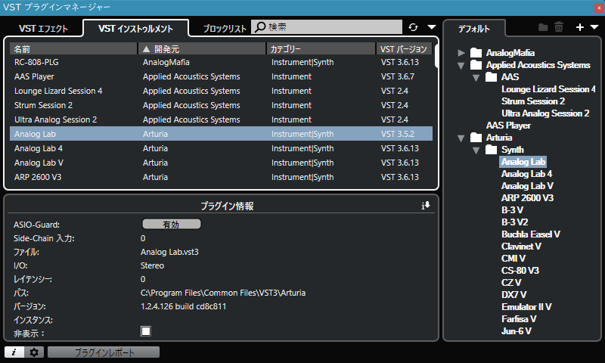Select the highlighted Analog Lab list row
605x363 pixels.
click(x=221, y=134)
